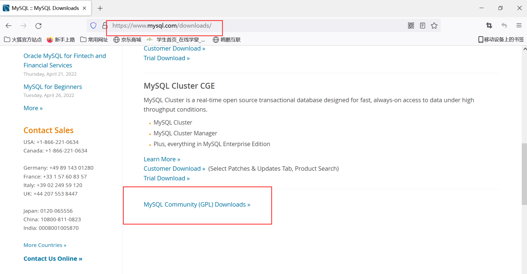Open the 鸥鹏互联 bookmark

[x=227, y=39]
